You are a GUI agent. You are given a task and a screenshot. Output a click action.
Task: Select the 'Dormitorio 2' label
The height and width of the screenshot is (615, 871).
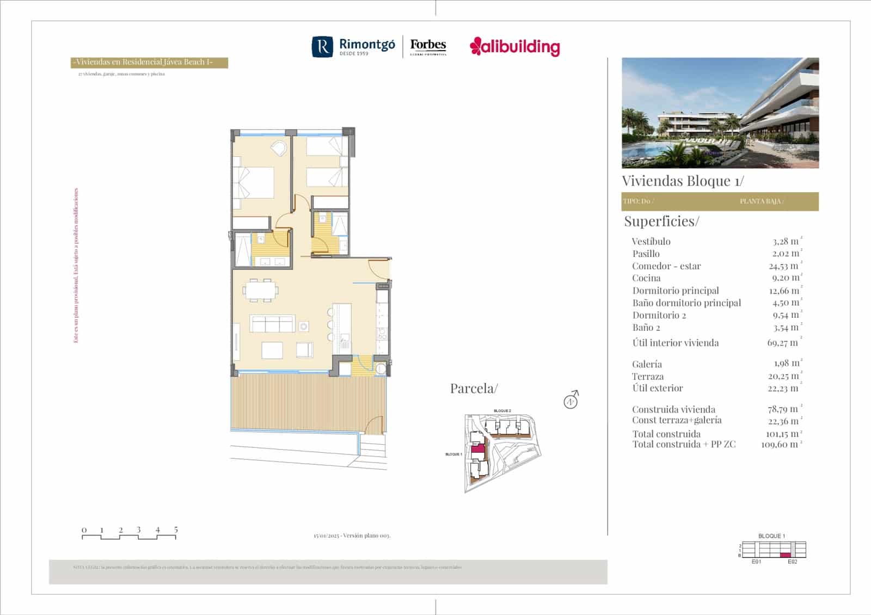pyautogui.click(x=659, y=316)
